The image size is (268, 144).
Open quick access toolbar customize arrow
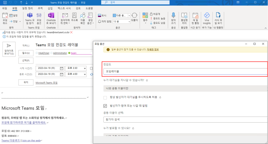pos(32,2)
